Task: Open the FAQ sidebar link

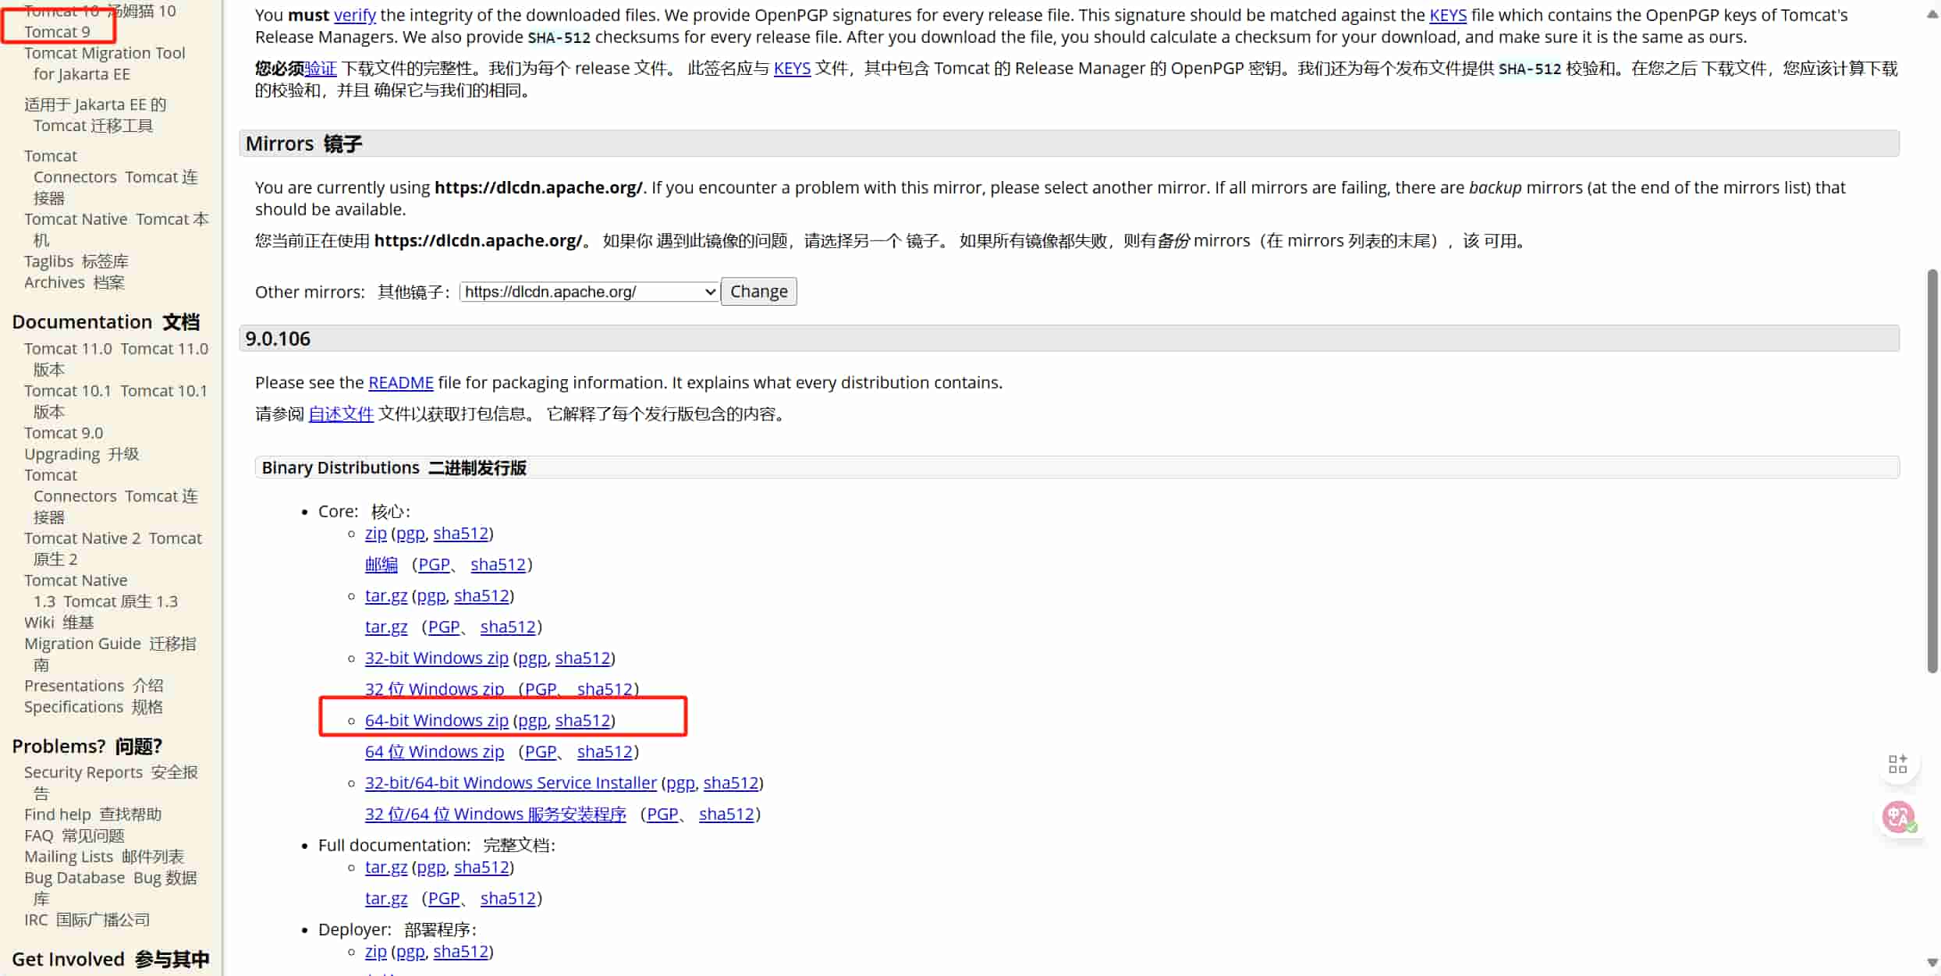Action: [38, 836]
